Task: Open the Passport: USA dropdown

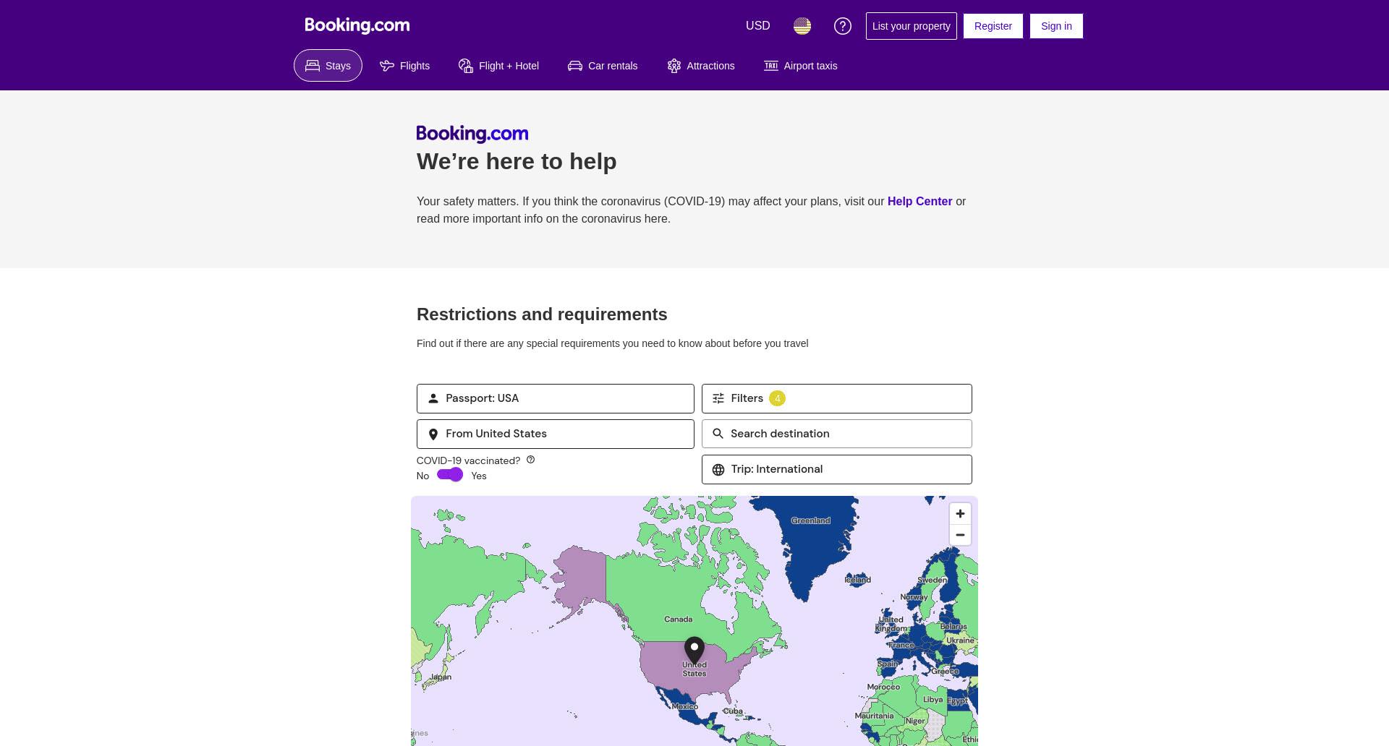Action: (x=556, y=398)
